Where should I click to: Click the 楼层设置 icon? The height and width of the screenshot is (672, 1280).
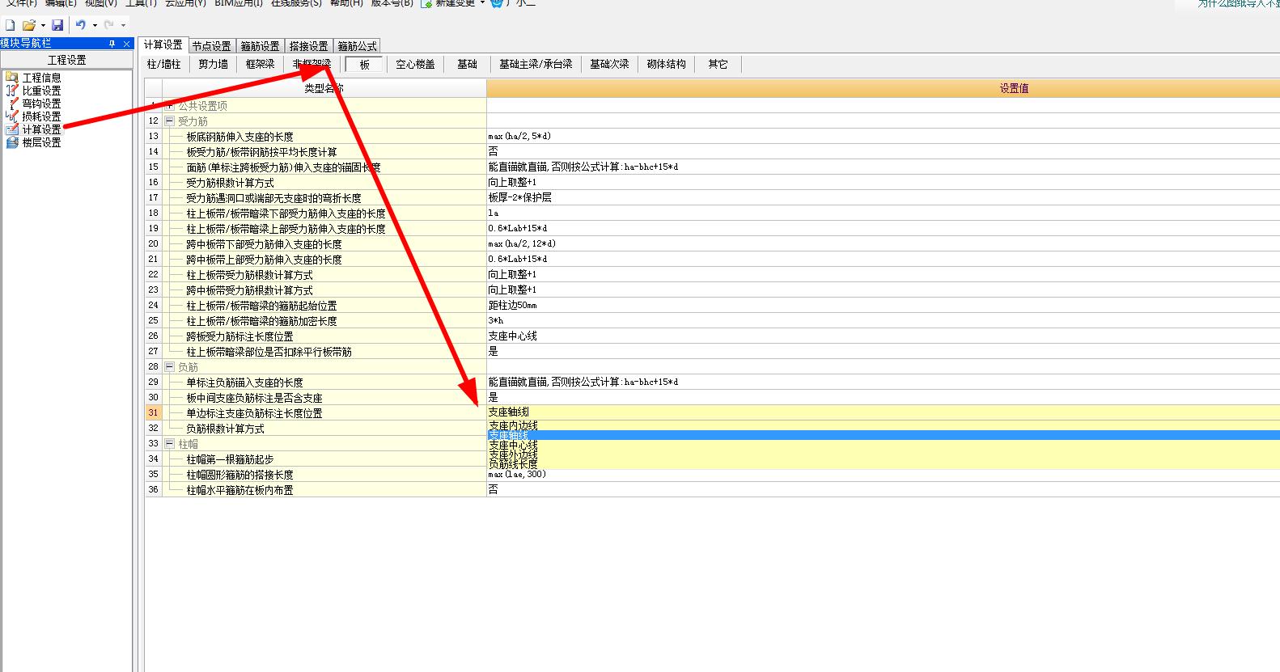click(x=12, y=142)
